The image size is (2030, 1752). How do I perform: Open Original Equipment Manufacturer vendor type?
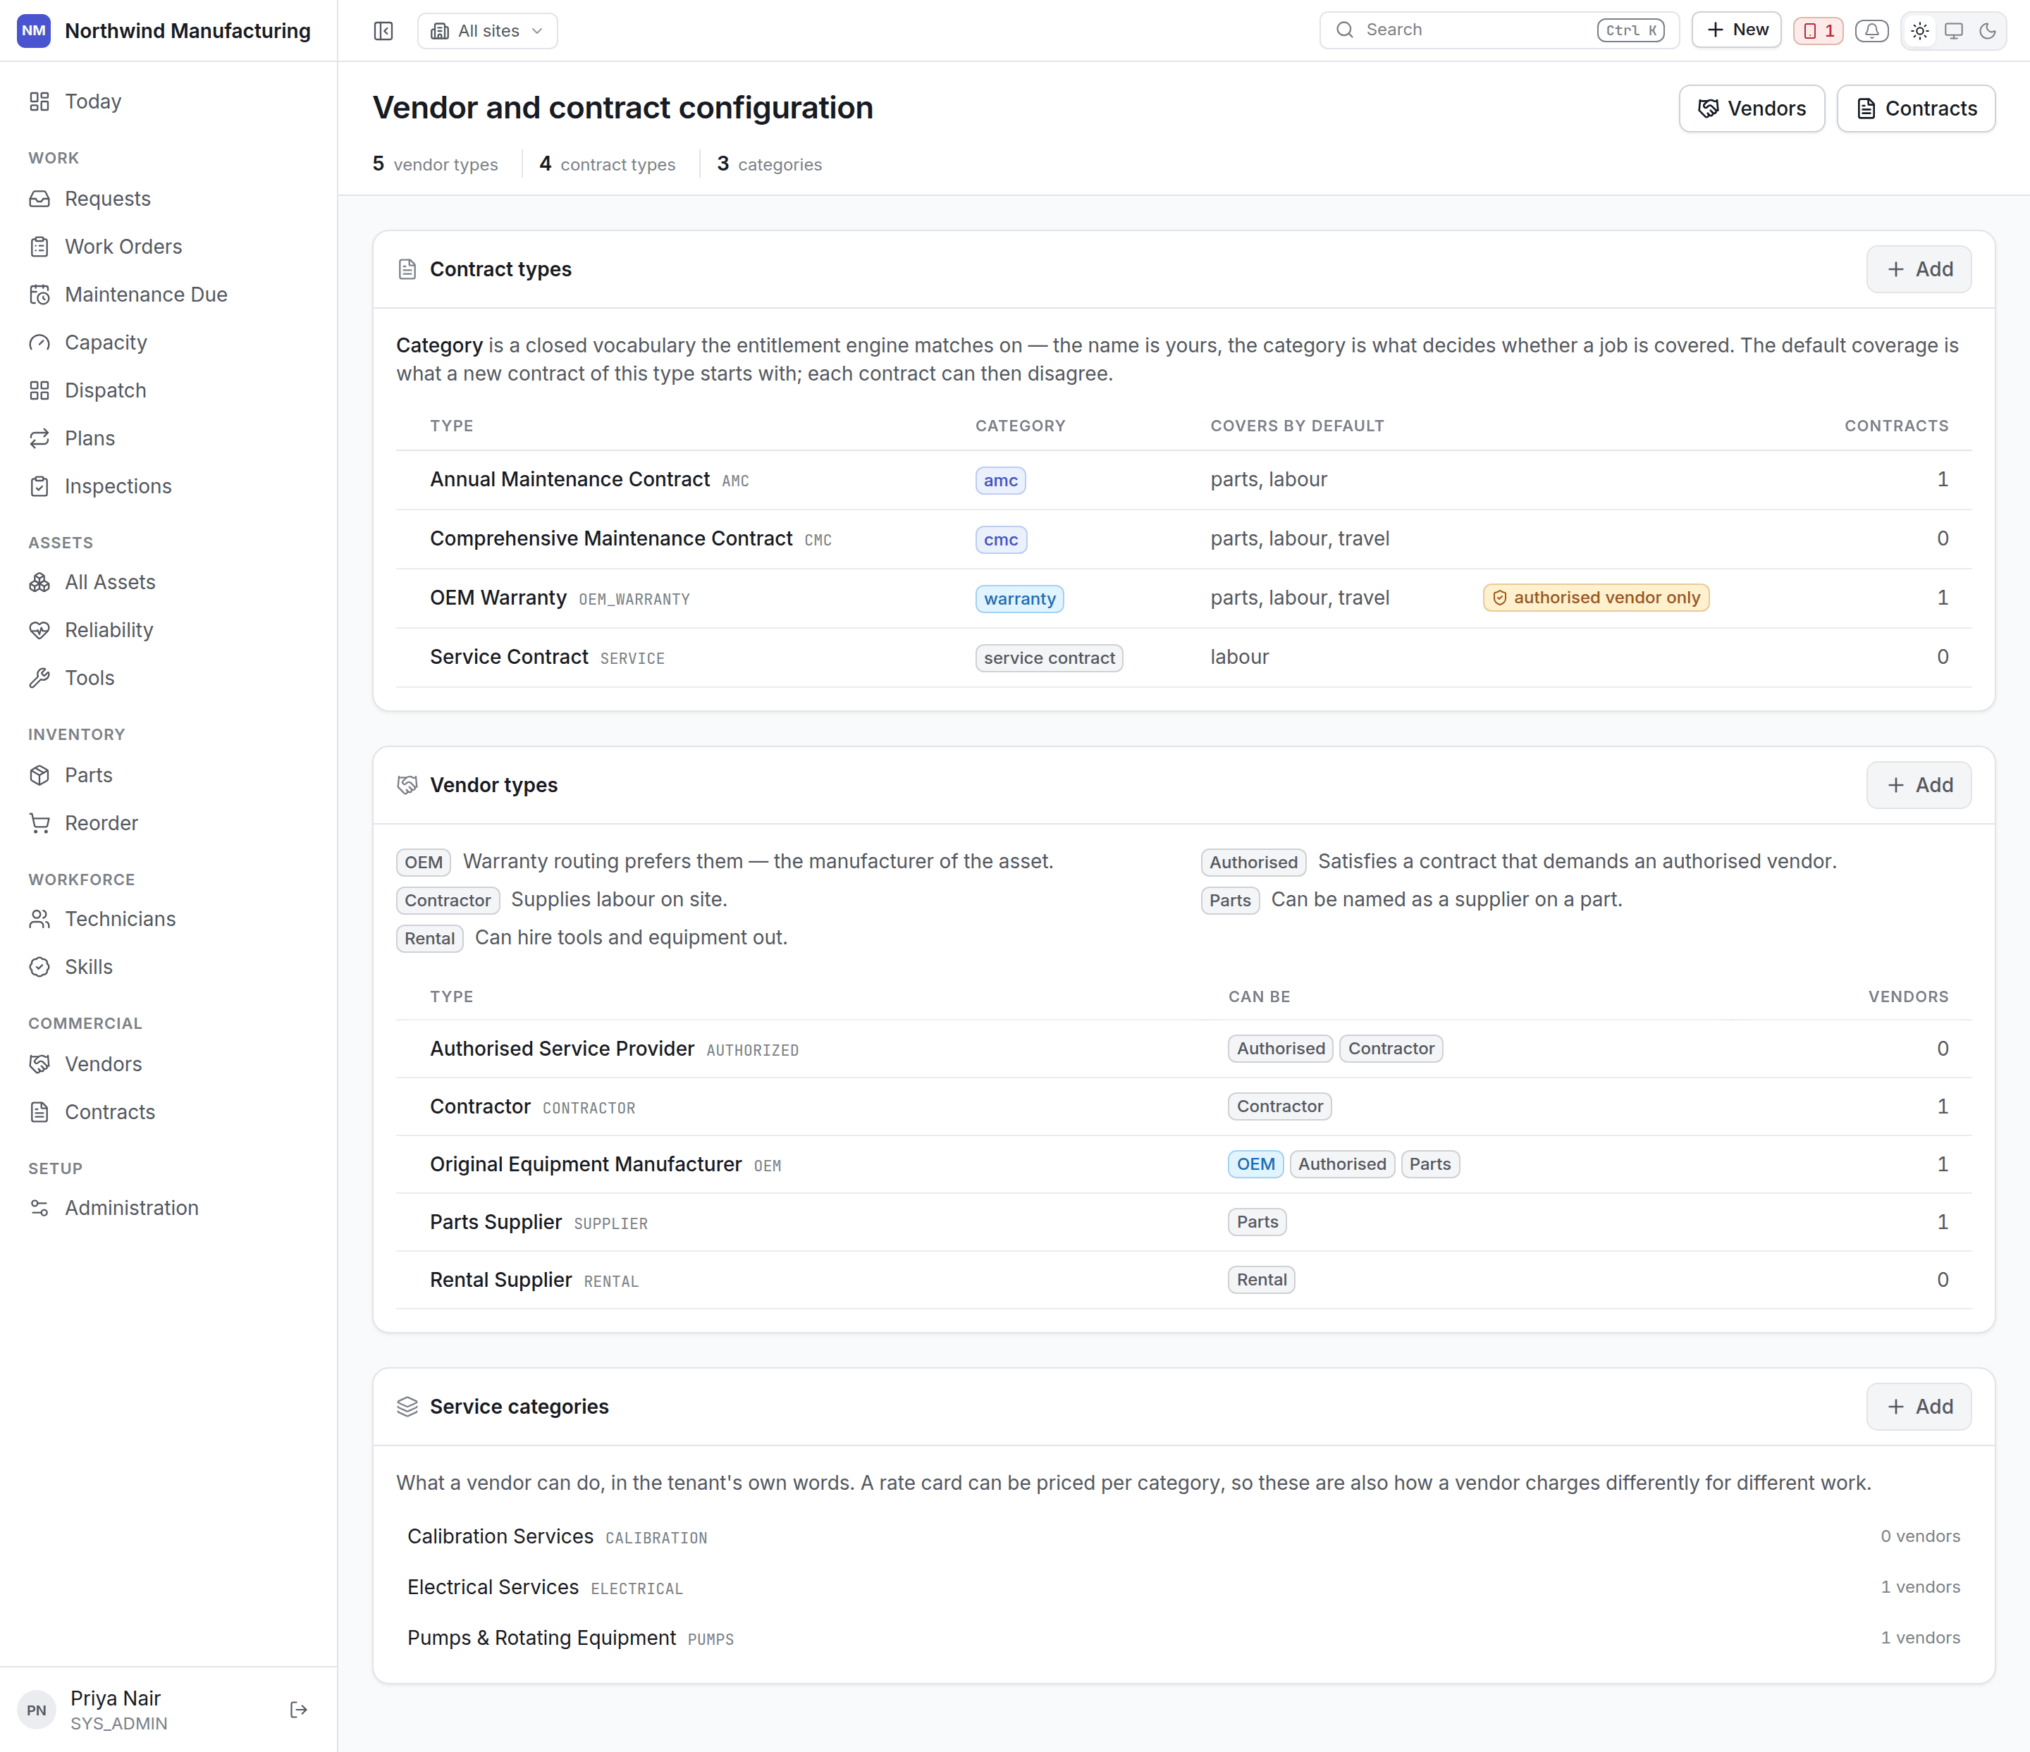[x=1183, y=1164]
